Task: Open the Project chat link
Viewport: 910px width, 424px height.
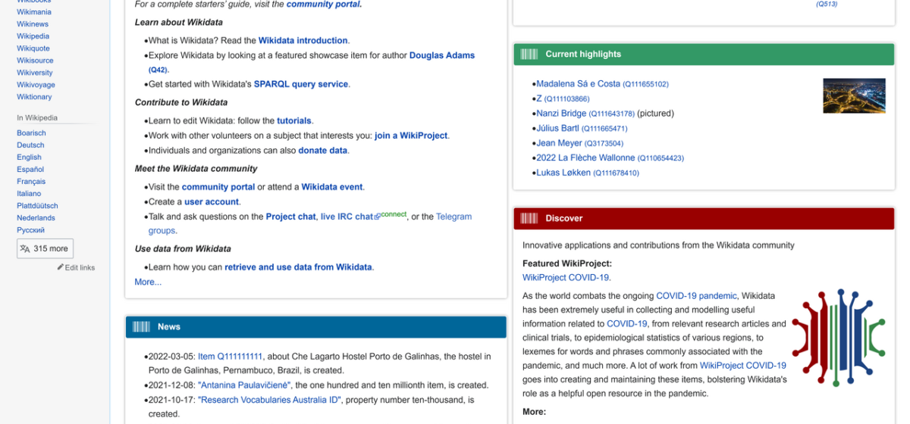Action: point(290,217)
